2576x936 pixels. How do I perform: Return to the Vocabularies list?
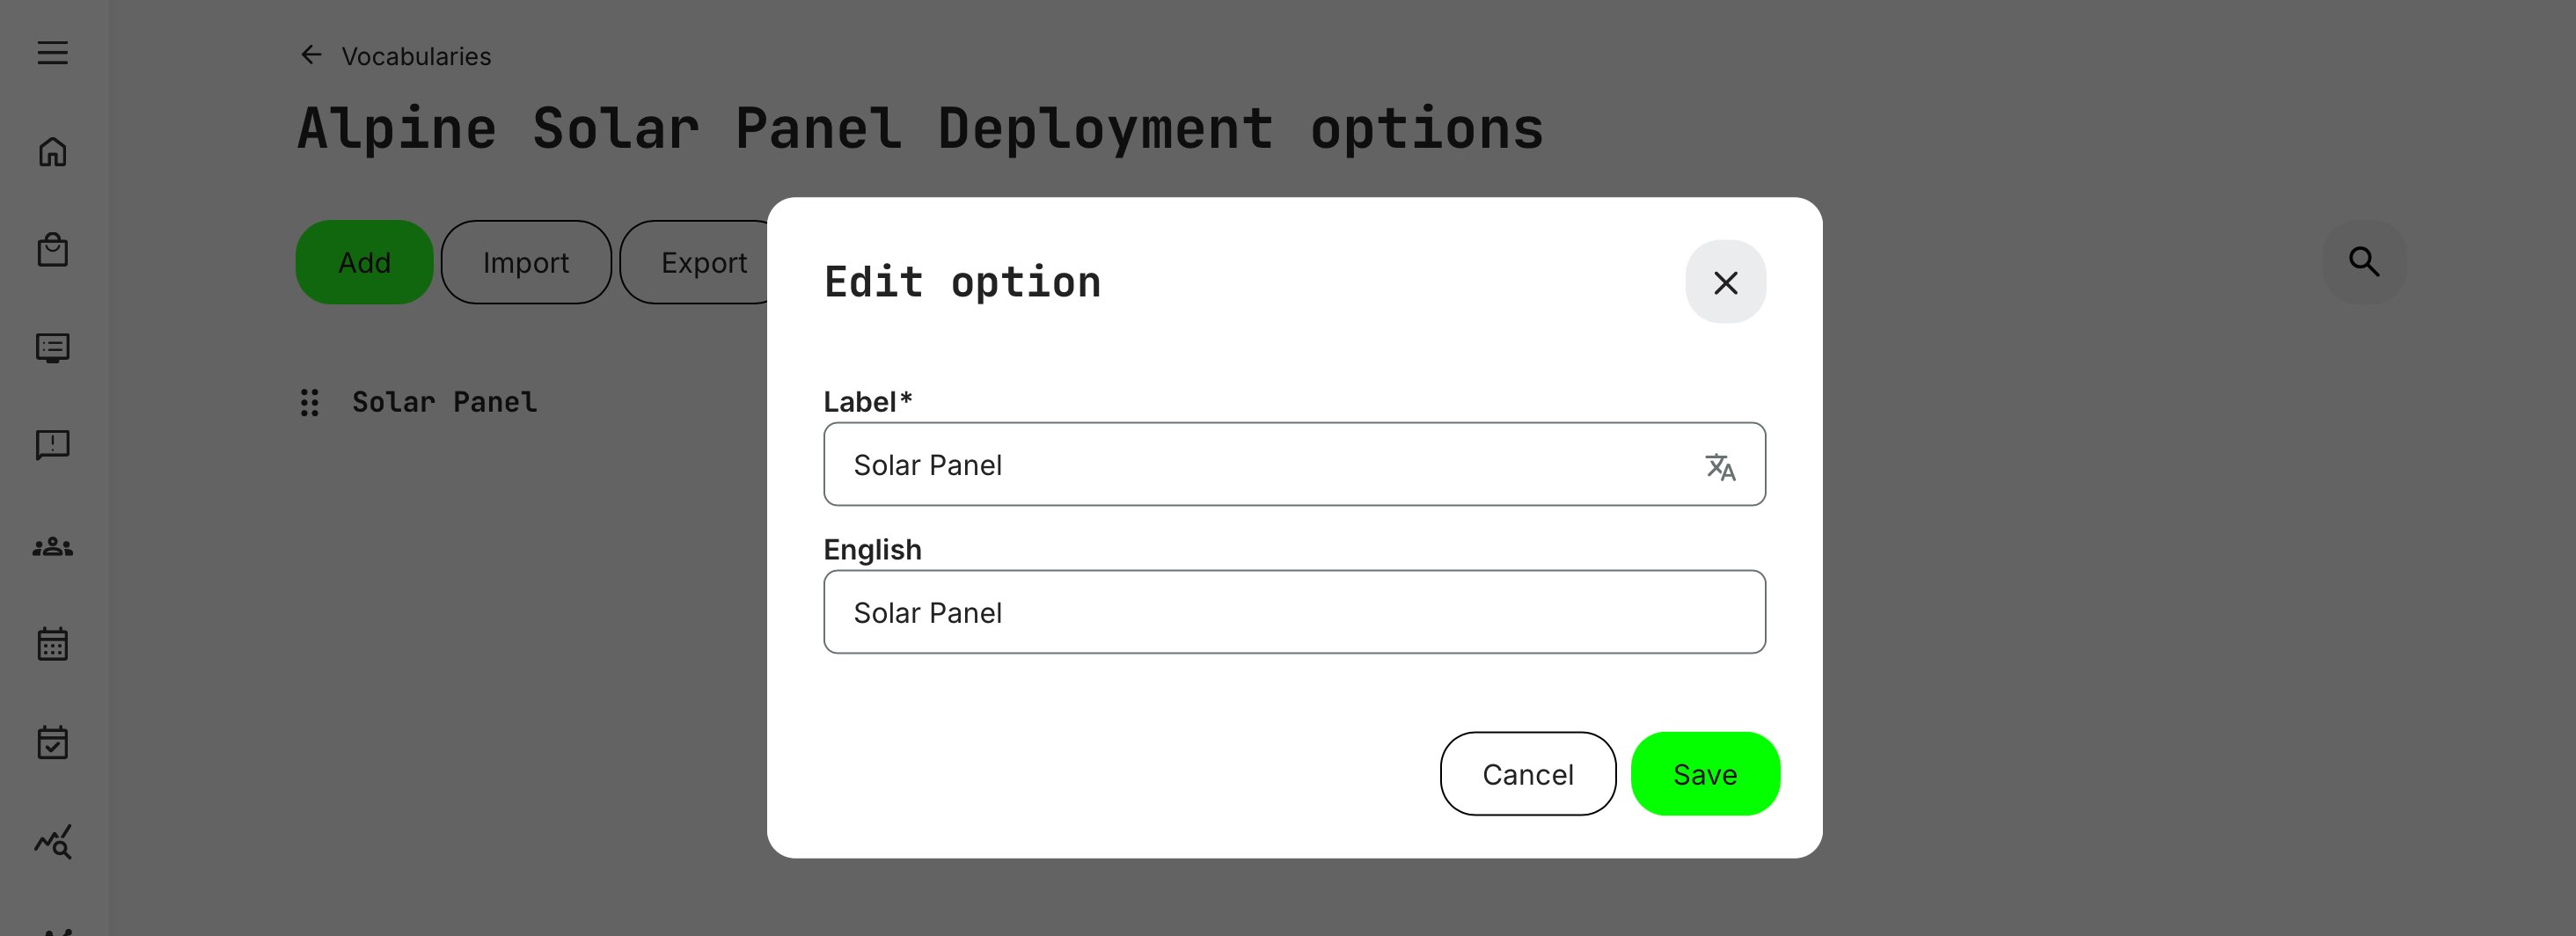pos(417,56)
